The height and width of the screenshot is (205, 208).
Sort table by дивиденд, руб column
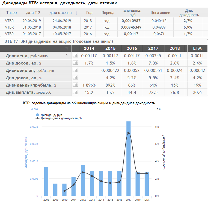pos(132,13)
